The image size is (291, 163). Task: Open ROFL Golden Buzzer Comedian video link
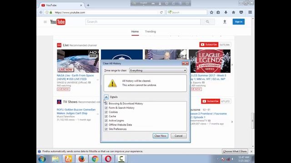pos(76,111)
